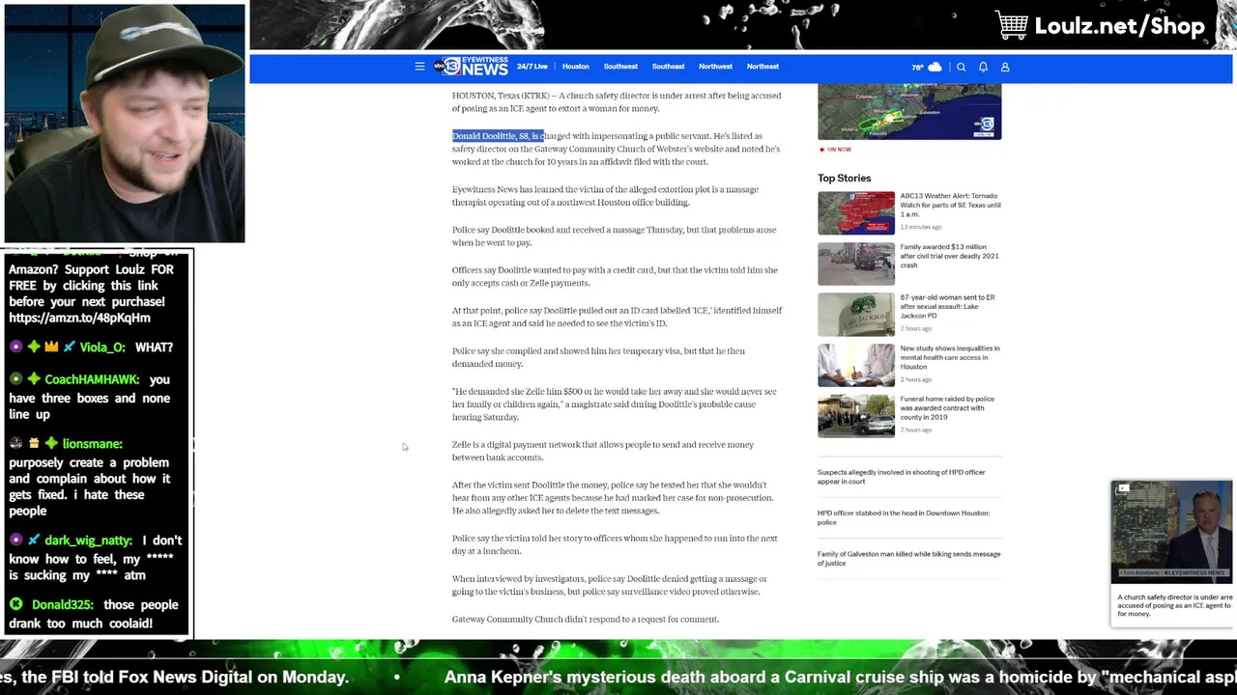Screen dimensions: 1237x695
Task: Open the mental health study thumbnail
Action: coord(856,366)
